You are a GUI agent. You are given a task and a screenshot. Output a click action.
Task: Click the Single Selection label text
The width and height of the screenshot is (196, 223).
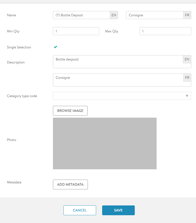tap(19, 47)
